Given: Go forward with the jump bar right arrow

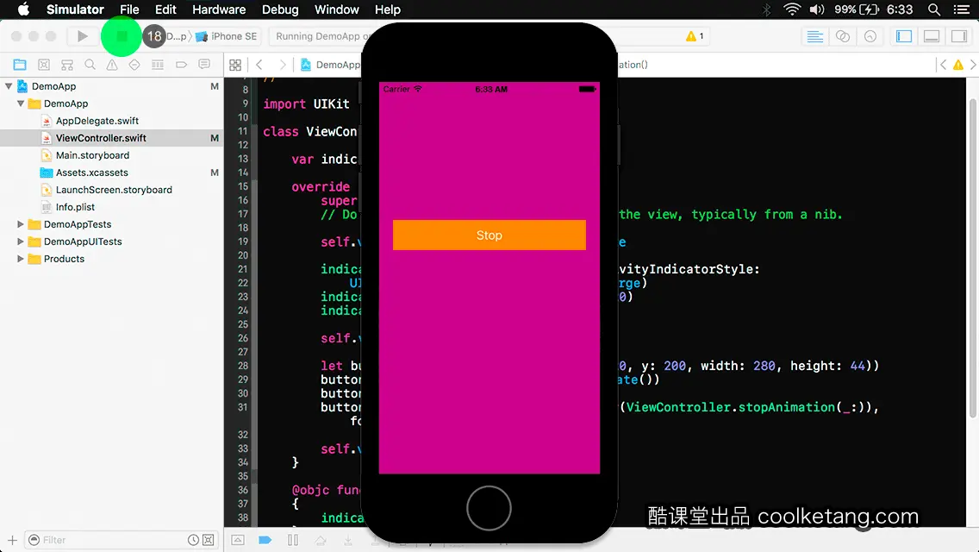Looking at the screenshot, I should click(x=283, y=65).
